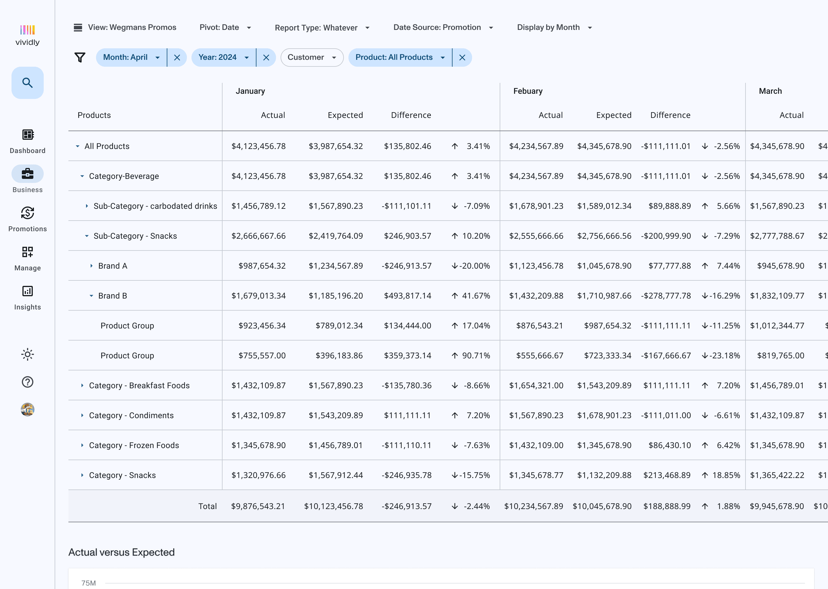Viewport: 828px width, 589px height.
Task: Click the user profile avatar
Action: (x=28, y=410)
